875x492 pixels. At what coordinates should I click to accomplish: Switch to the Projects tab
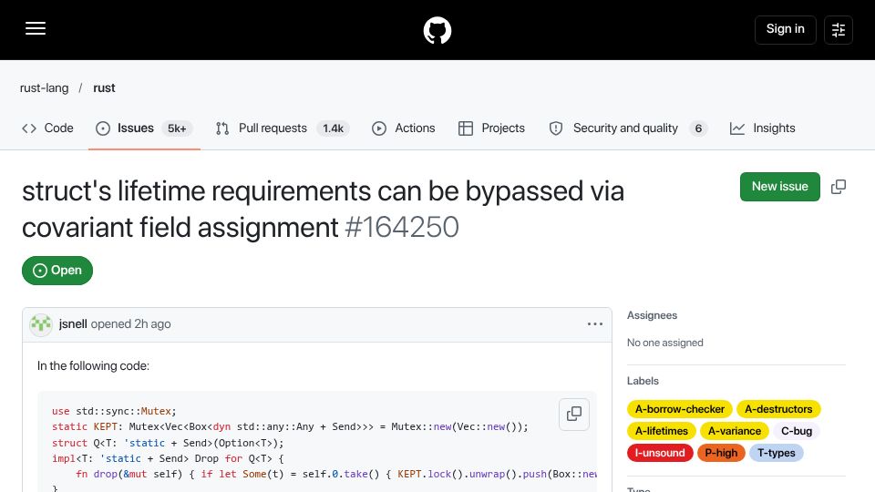(491, 128)
